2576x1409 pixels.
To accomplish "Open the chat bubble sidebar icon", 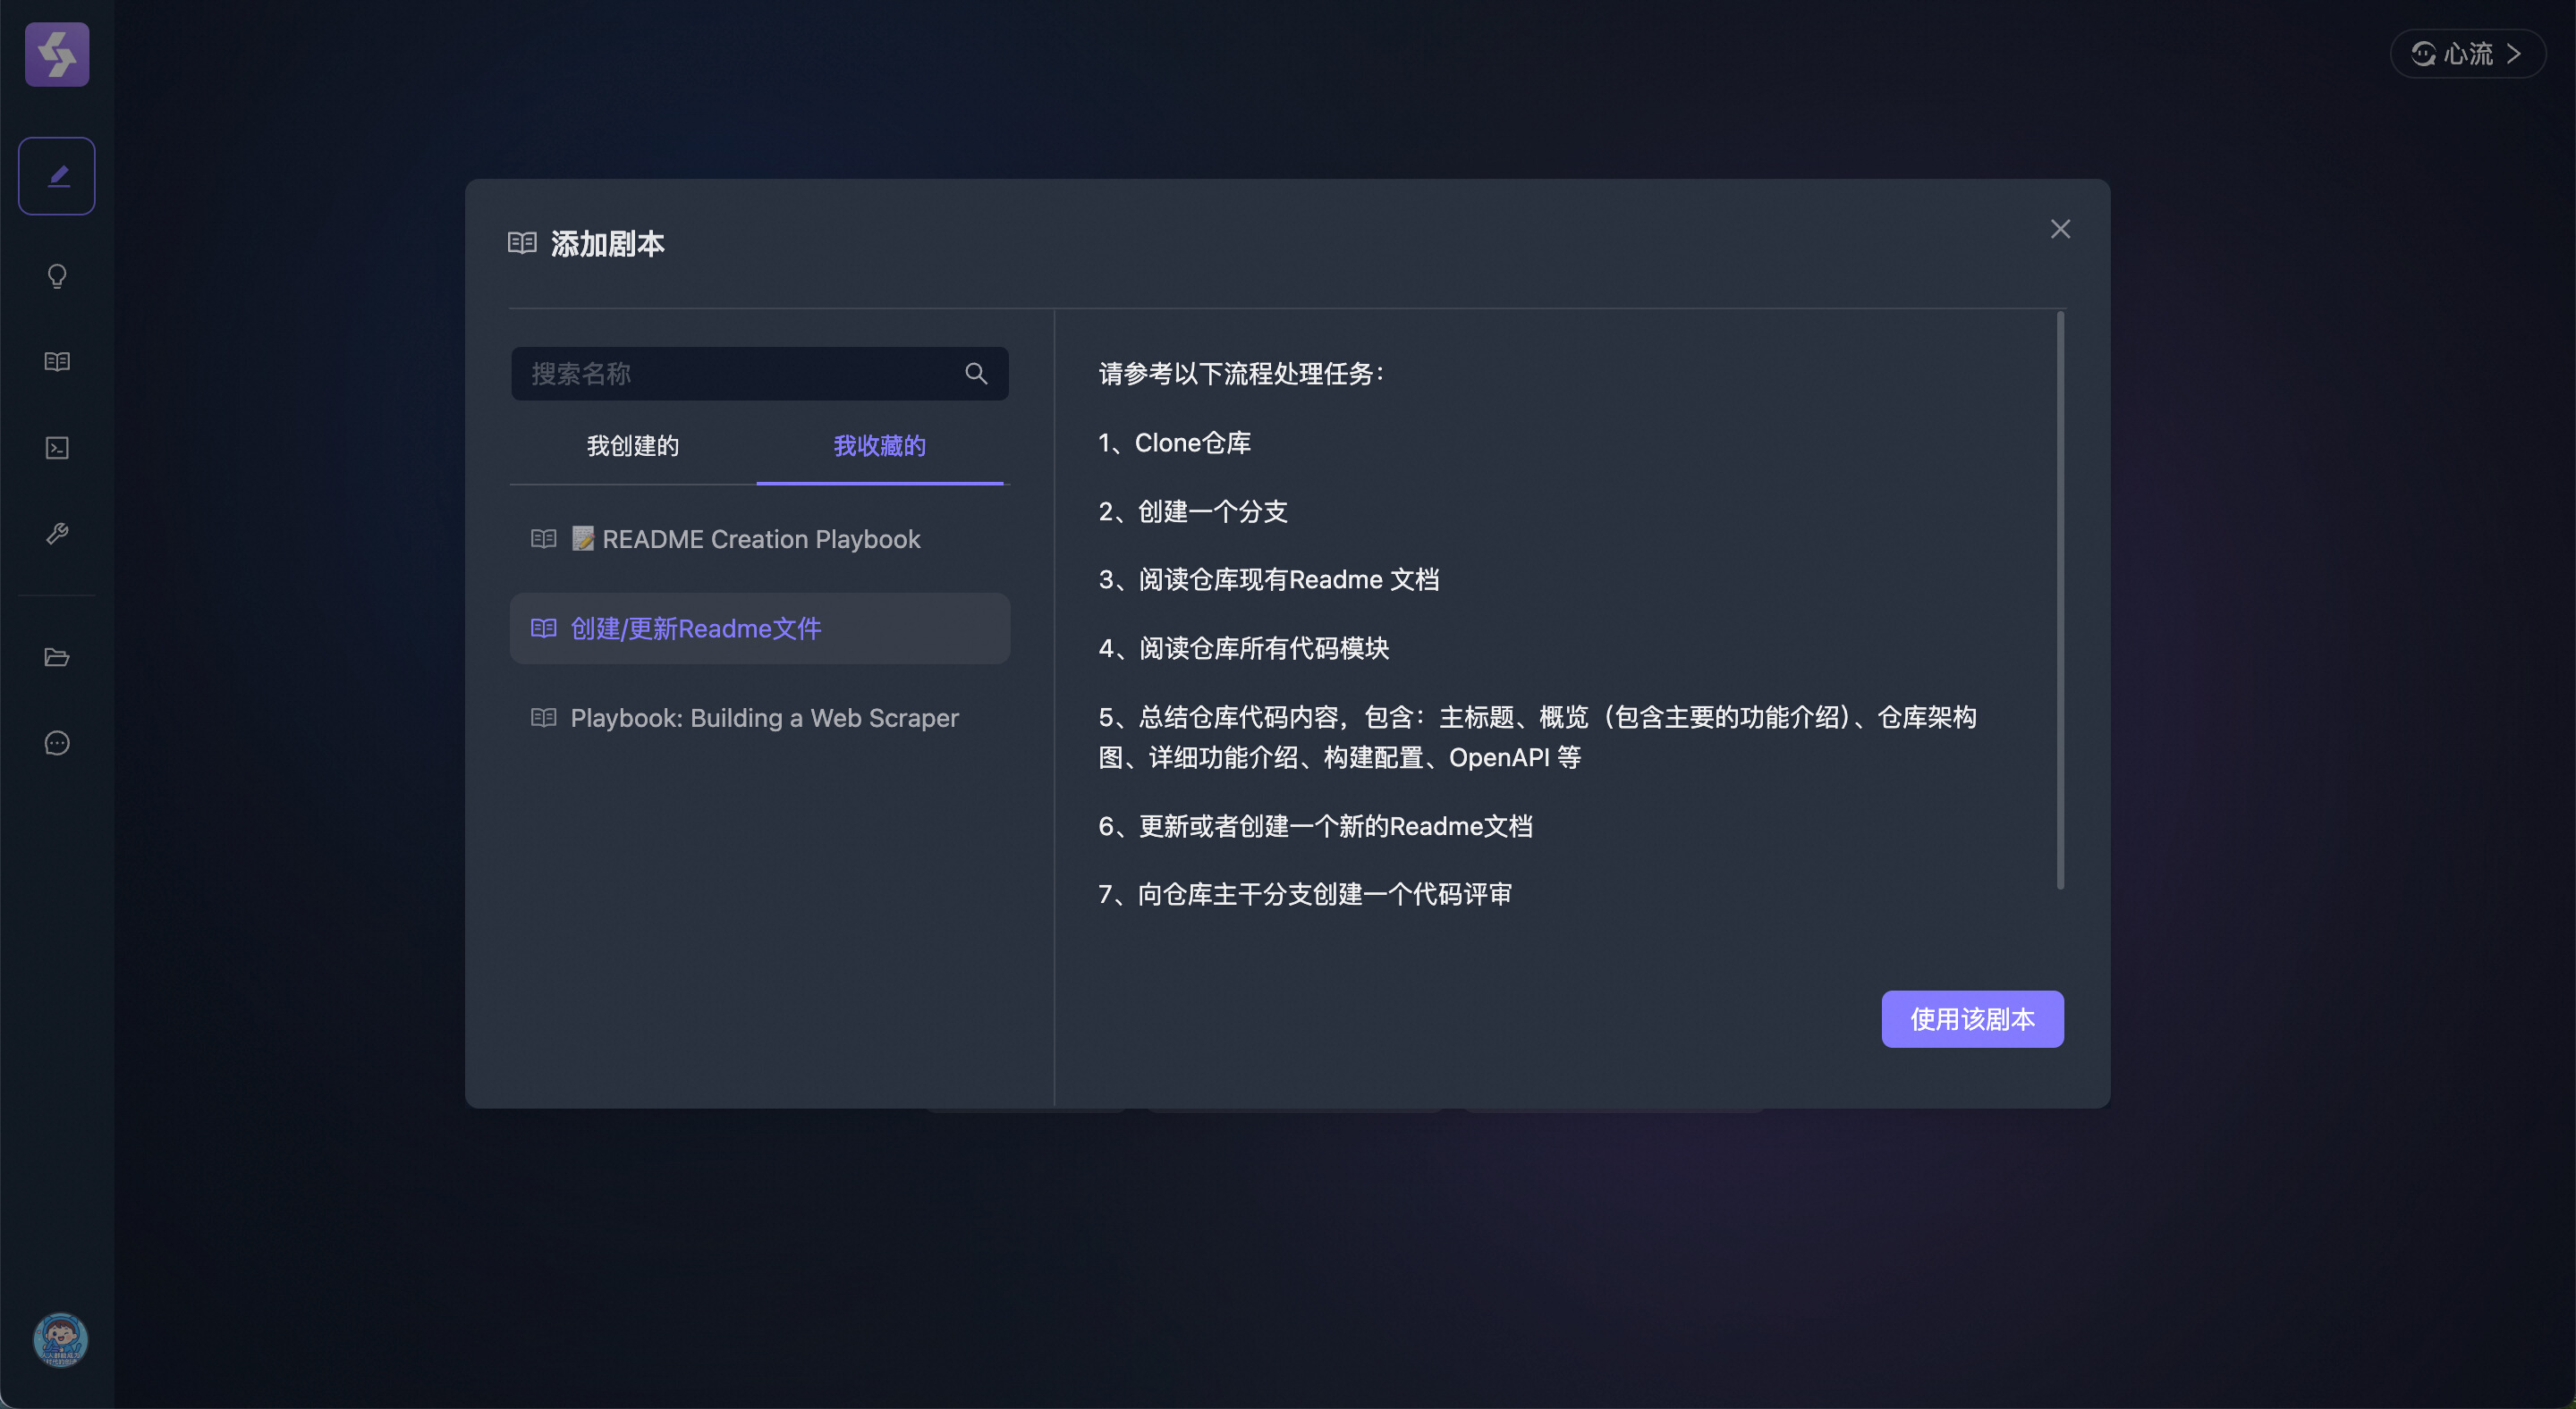I will 57,742.
